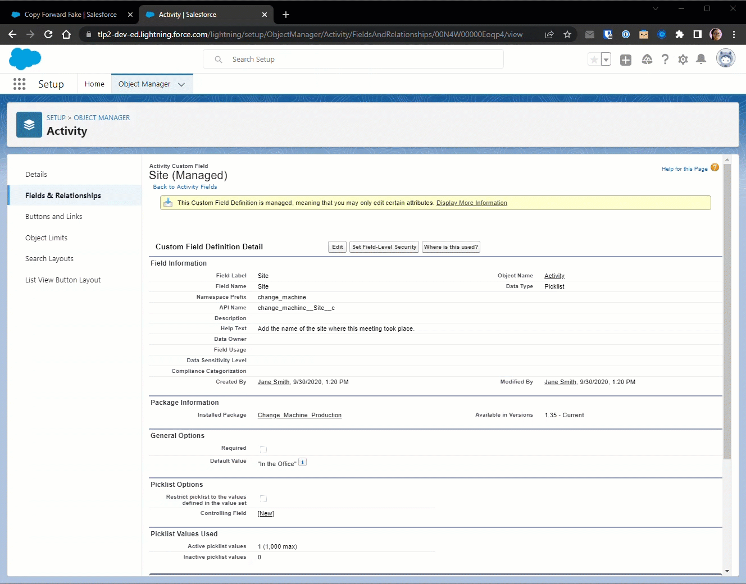Viewport: 746px width, 584px height.
Task: Bookmark this tab with star icon
Action: click(x=567, y=34)
